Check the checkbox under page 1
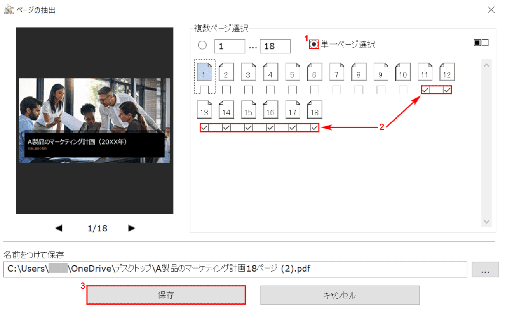505x310 pixels. (x=204, y=90)
